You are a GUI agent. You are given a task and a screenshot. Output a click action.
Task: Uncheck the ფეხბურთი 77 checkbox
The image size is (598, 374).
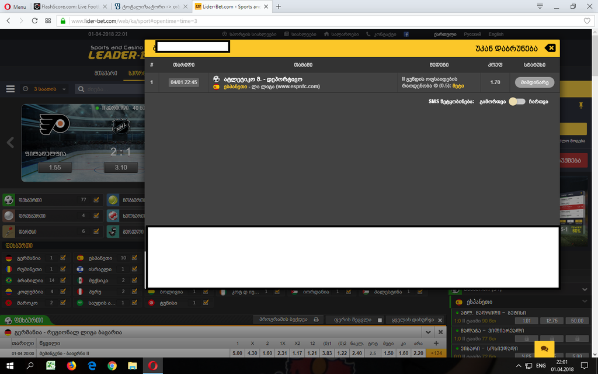96,200
